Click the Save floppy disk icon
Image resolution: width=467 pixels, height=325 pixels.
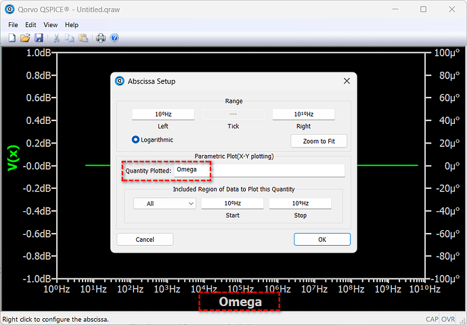[39, 38]
